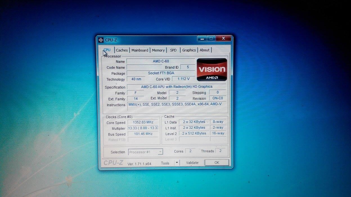This screenshot has width=351, height=197.
Task: Click the empty Code Name field
Action: 144,67
